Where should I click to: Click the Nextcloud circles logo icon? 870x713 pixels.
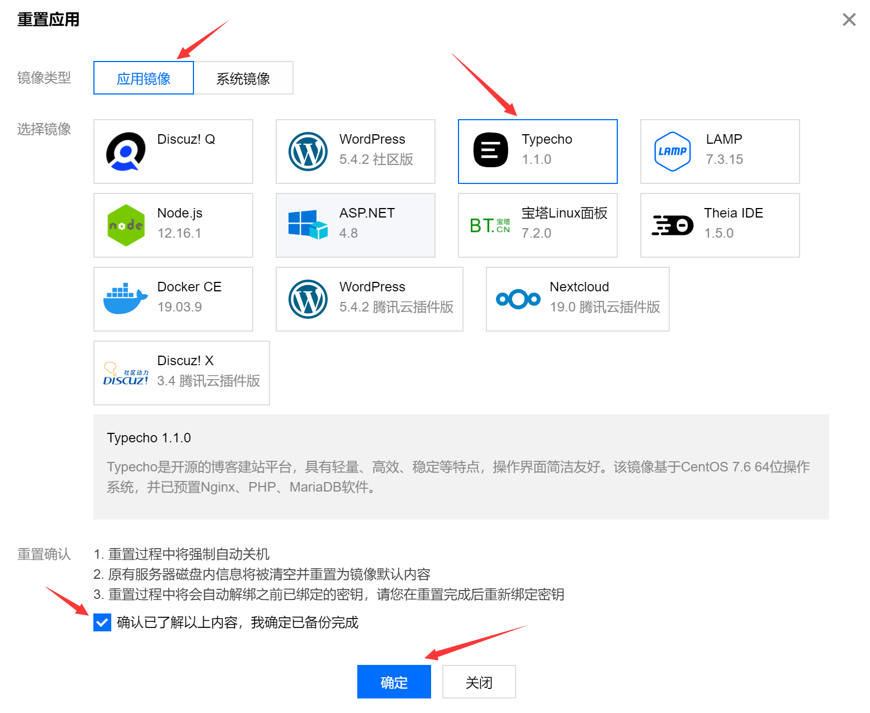(518, 299)
